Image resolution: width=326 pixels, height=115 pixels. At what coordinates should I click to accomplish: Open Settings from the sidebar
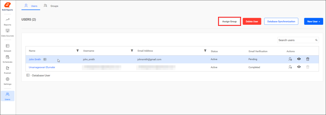[x=8, y=81]
